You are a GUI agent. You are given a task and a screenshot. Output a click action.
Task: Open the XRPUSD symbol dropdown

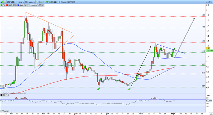pos(11,2)
